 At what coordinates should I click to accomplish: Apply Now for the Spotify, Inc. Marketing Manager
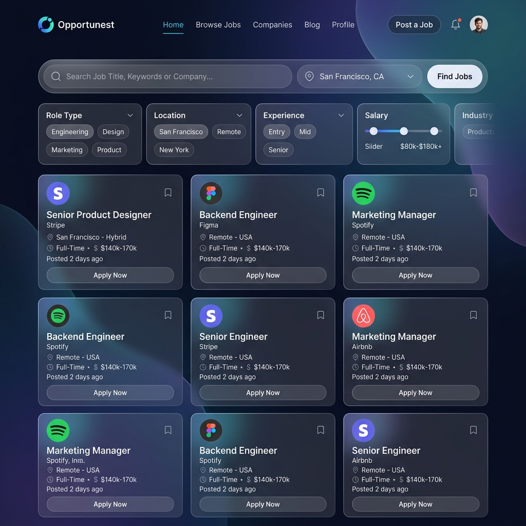pos(110,504)
